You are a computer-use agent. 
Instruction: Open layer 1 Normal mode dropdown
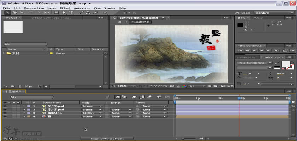92,106
